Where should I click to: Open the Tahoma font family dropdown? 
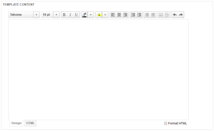point(36,15)
